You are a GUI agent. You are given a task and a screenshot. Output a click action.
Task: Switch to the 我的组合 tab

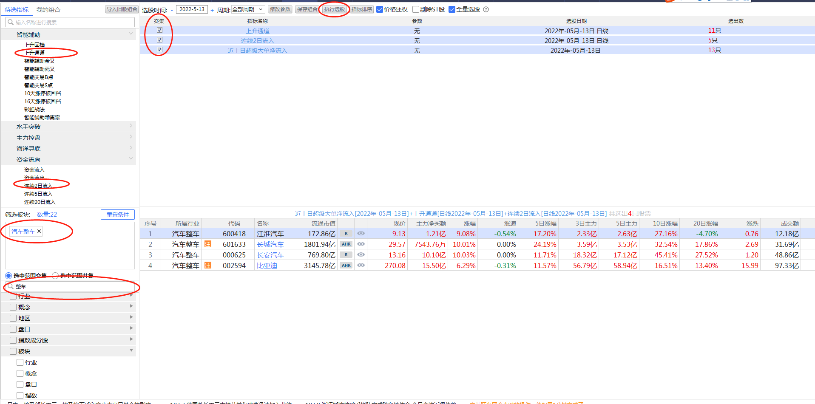48,10
